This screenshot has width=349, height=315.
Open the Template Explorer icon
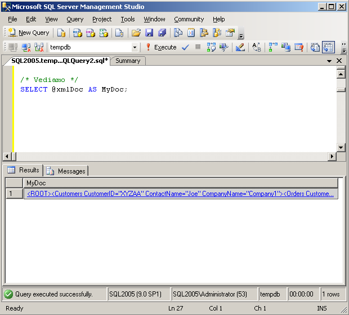click(217, 33)
